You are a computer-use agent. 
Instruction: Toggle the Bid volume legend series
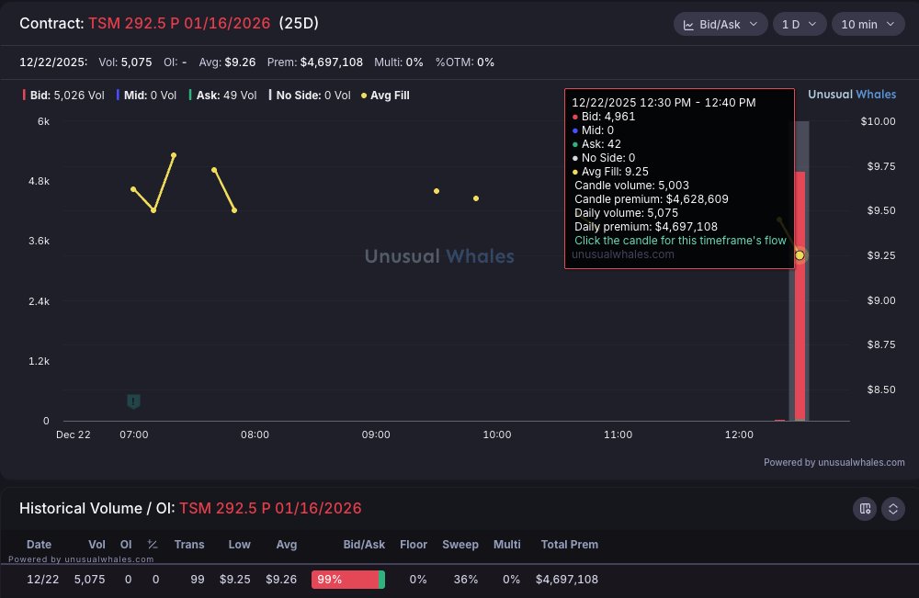(63, 95)
